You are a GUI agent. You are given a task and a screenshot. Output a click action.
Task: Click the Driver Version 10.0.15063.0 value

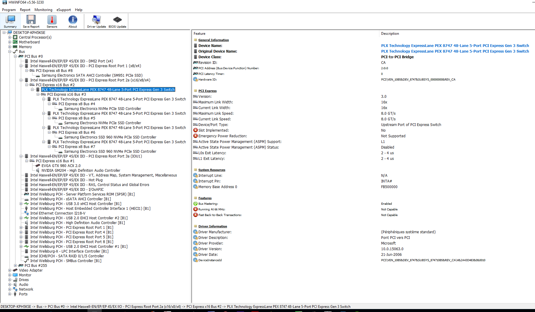[392, 249]
